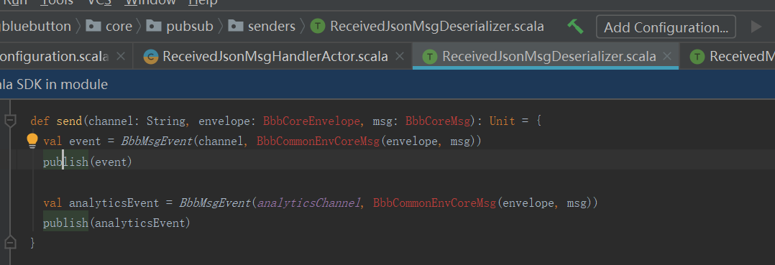Viewport: 775px width, 265px height.
Task: Collapse the send method with fold marker
Action: (x=10, y=121)
